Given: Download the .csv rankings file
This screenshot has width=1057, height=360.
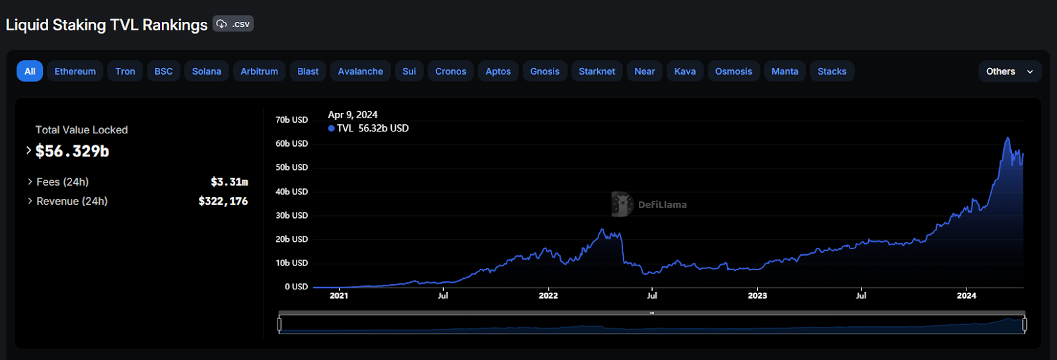Looking at the screenshot, I should tap(233, 24).
